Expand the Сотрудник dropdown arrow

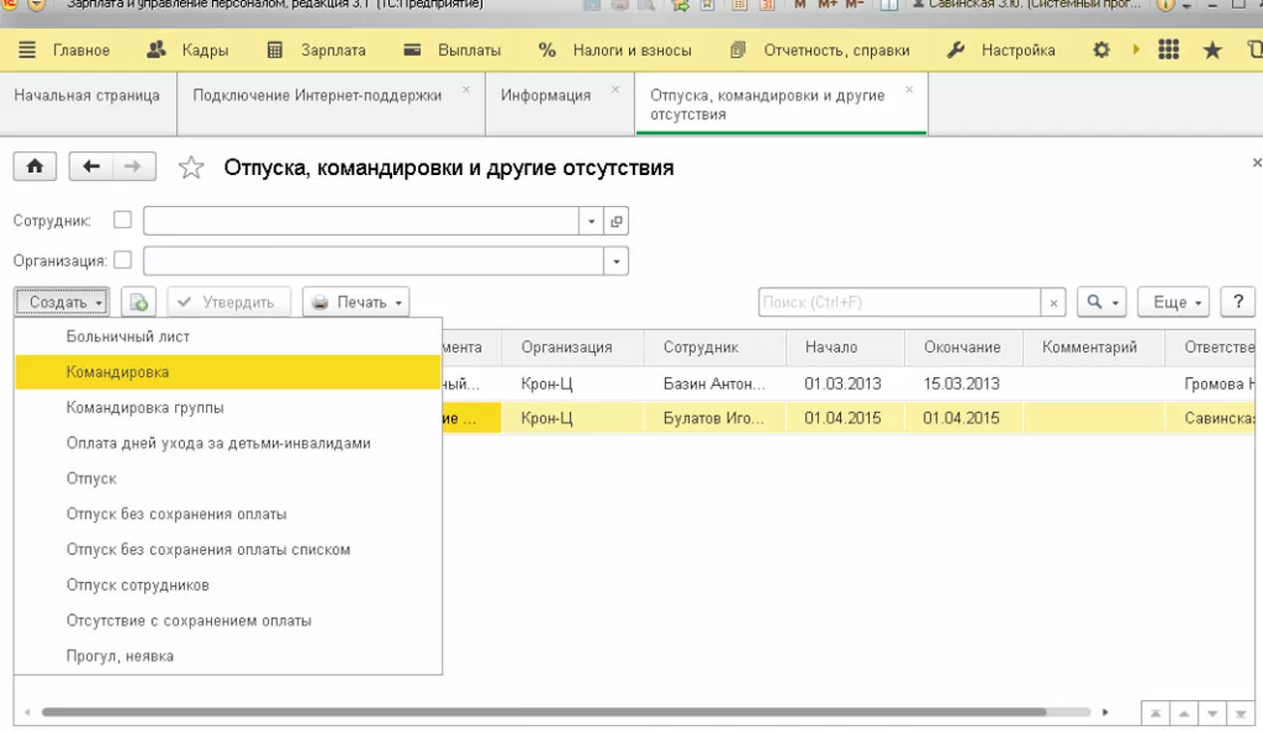592,221
